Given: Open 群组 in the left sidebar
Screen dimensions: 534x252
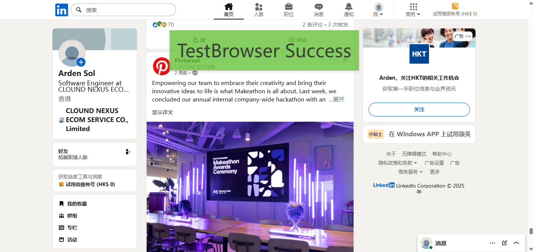Looking at the screenshot, I should pyautogui.click(x=72, y=216).
